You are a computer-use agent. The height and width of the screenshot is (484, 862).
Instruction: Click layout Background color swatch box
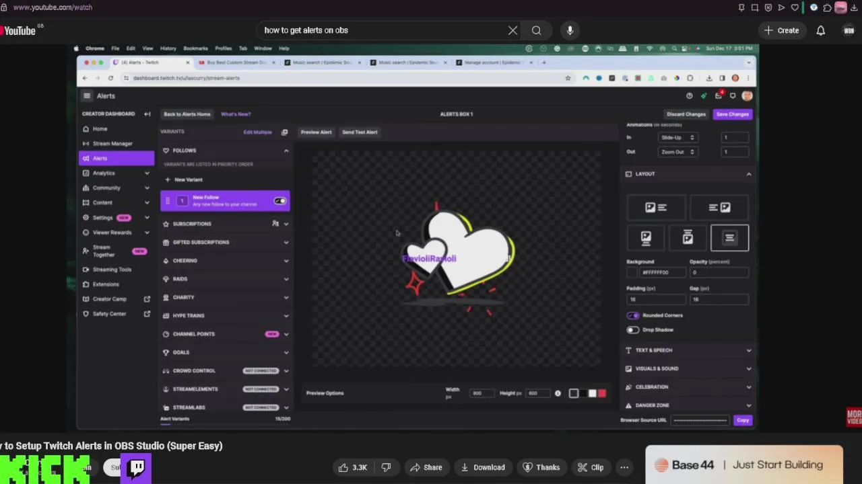click(632, 272)
